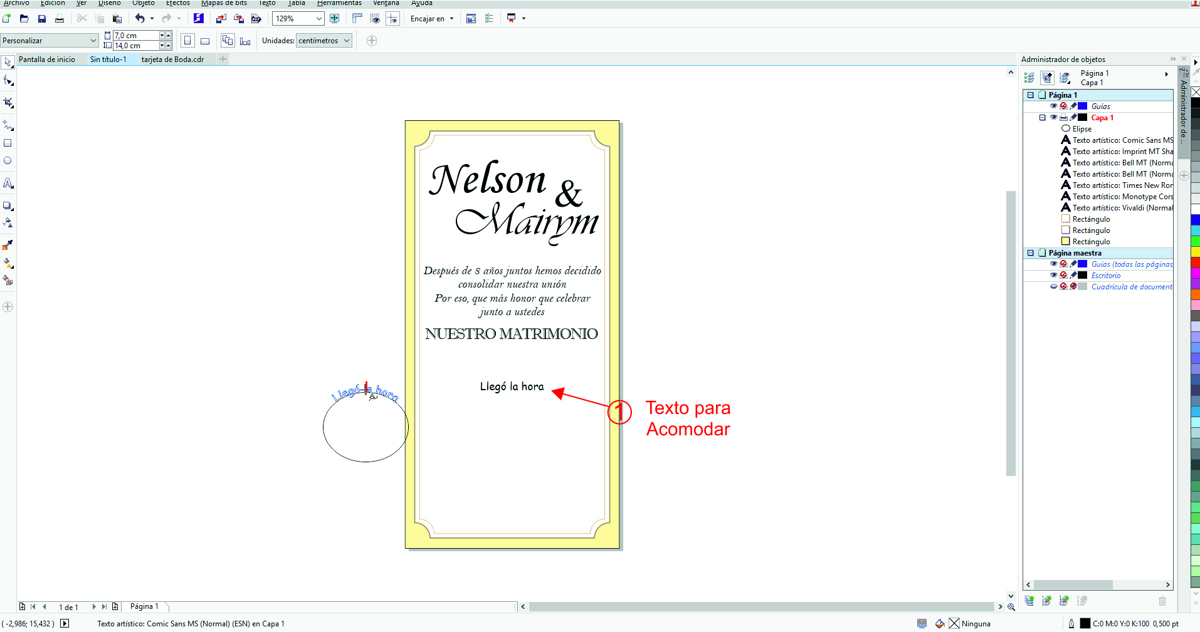Click New layer button at docker bottom

tap(1029, 601)
